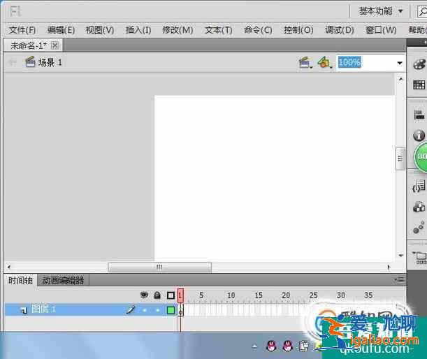Click the white document tray icon
The image size is (427, 359).
(304, 346)
